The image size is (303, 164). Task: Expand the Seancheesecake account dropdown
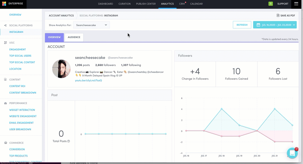point(92,25)
